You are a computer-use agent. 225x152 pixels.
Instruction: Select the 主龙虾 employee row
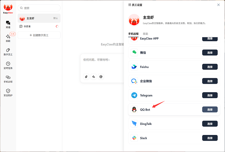[x=39, y=18]
